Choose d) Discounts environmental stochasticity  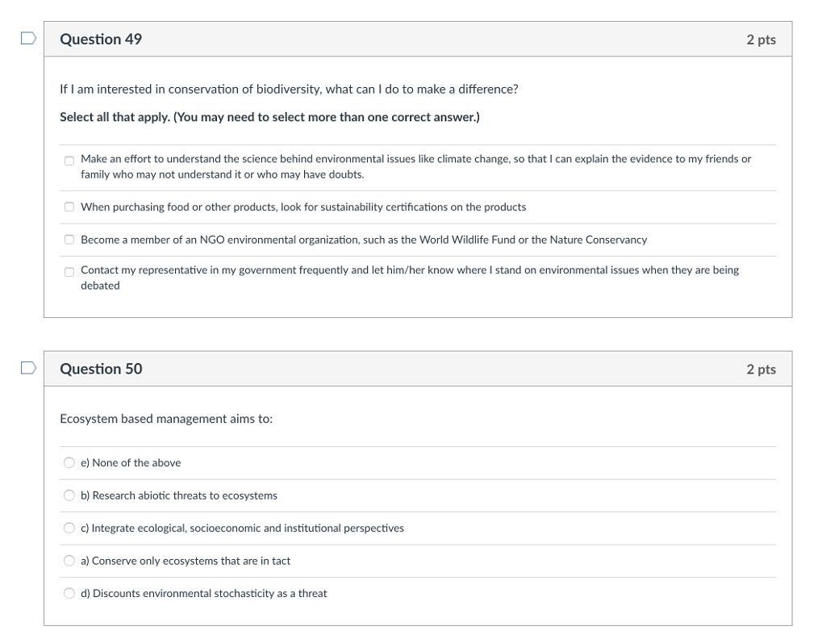(69, 594)
